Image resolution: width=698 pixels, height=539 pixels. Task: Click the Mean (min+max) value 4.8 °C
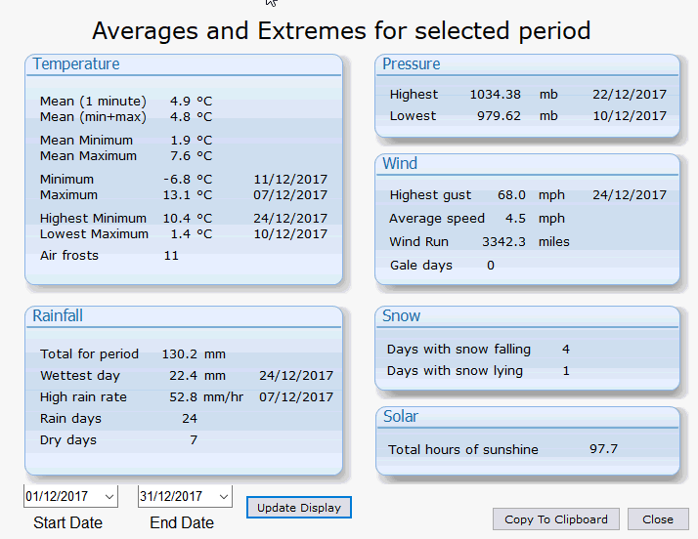click(191, 116)
